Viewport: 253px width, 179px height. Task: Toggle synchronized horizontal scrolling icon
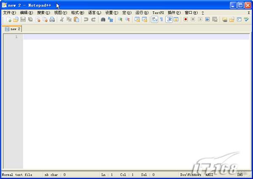[144, 19]
